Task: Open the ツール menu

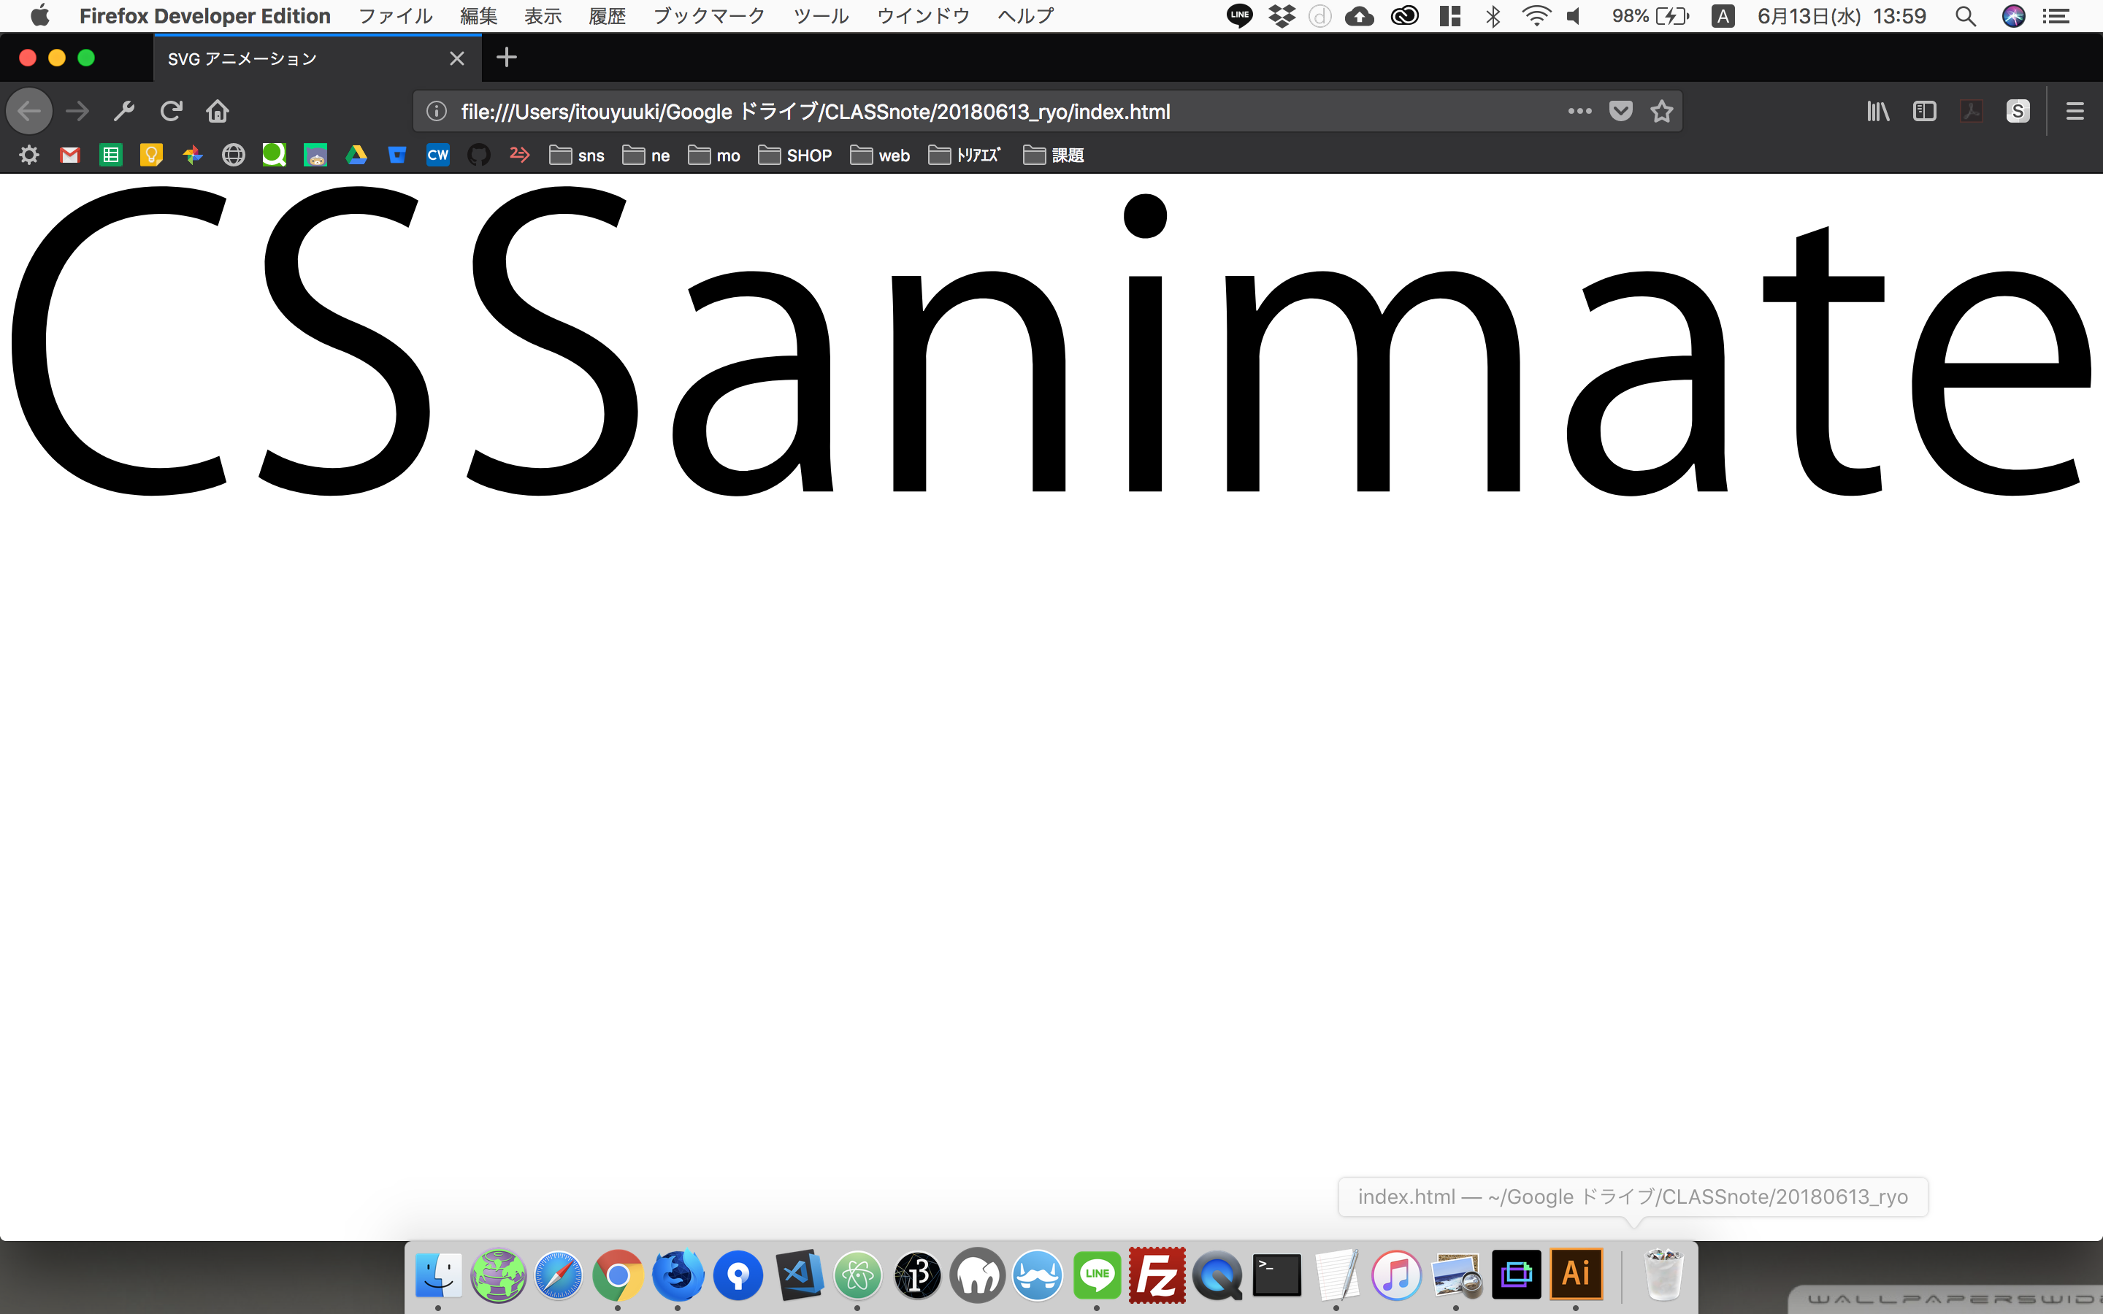Action: 820,15
